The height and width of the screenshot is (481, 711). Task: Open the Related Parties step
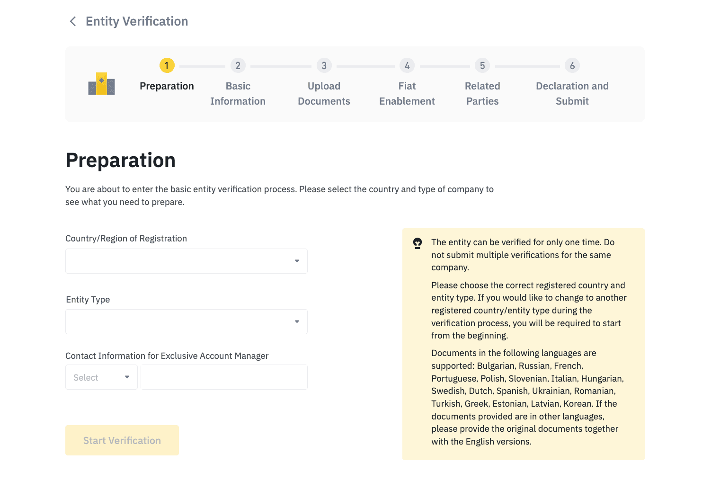click(482, 94)
